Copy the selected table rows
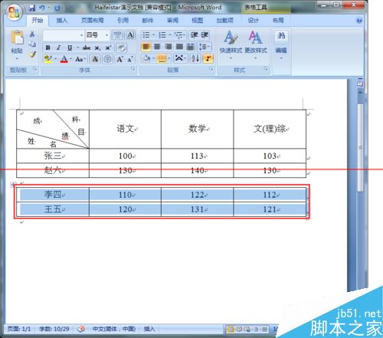This screenshot has height=338, width=383. pyautogui.click(x=32, y=44)
